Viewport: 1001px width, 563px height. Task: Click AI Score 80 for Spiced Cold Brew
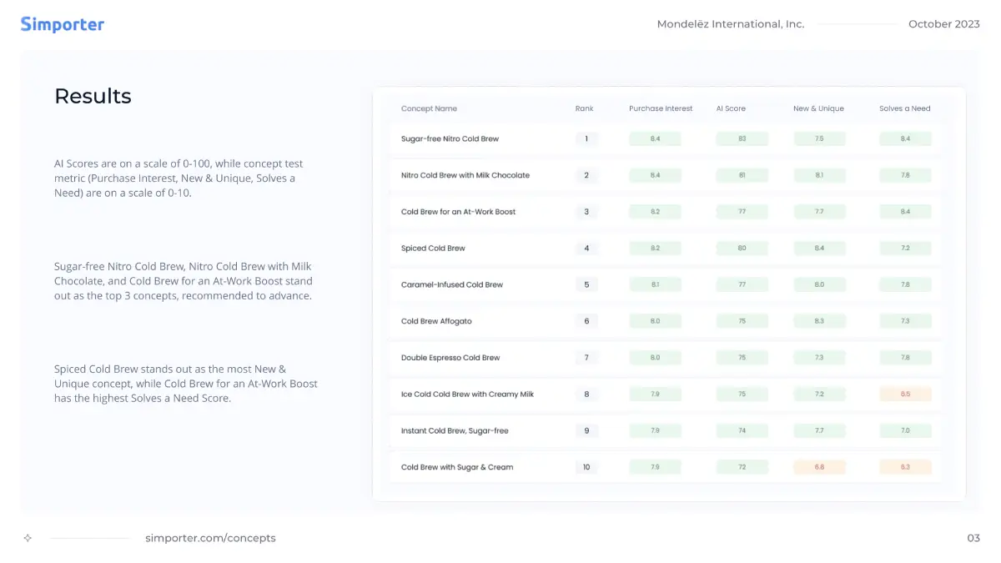[742, 249]
